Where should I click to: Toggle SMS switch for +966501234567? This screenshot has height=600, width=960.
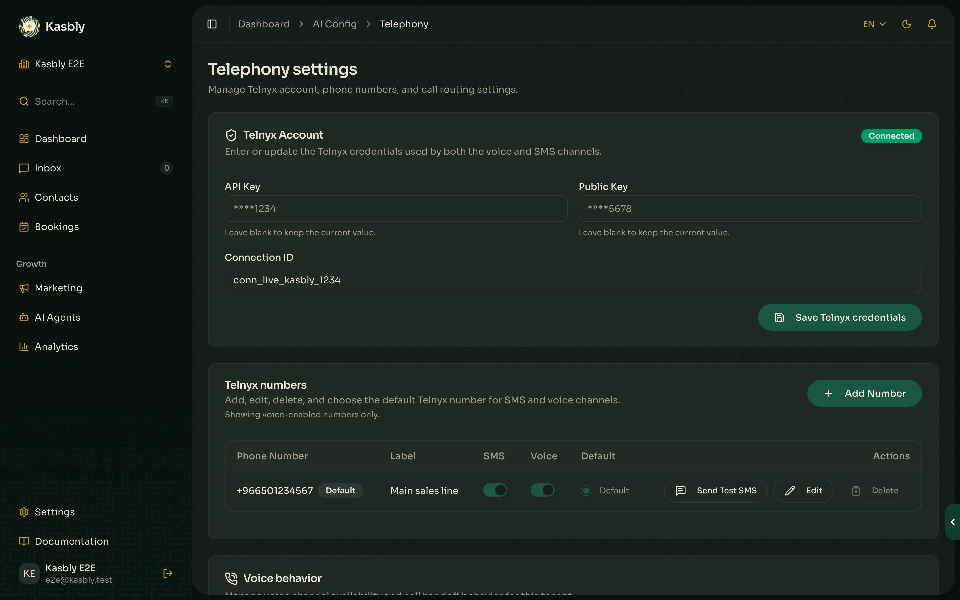[495, 490]
